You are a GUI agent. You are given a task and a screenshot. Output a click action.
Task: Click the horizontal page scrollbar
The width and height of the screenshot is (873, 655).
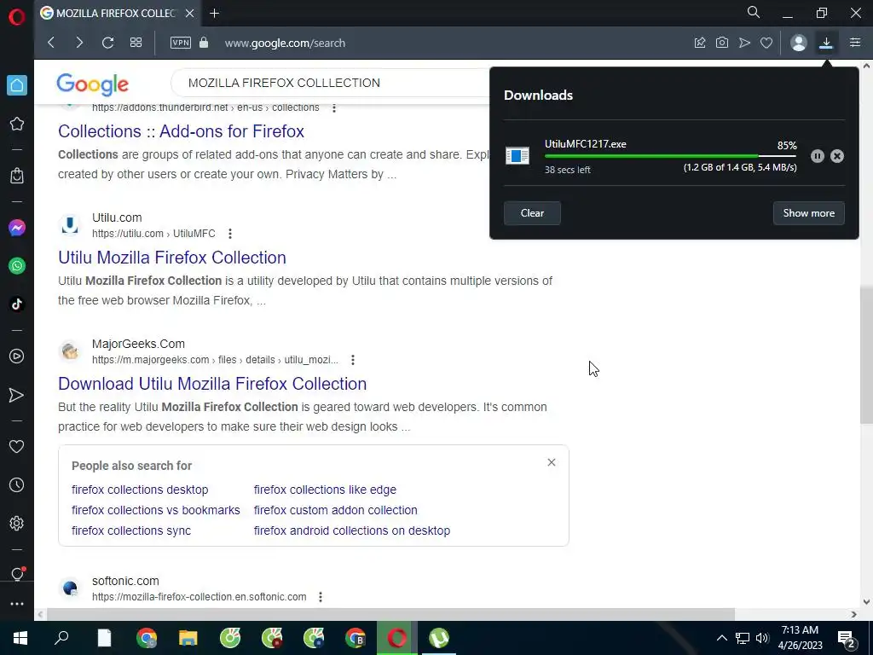390,614
